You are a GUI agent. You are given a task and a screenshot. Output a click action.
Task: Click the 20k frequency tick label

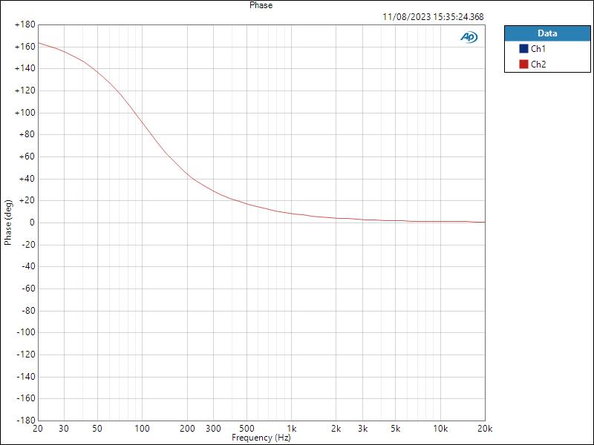click(x=486, y=429)
